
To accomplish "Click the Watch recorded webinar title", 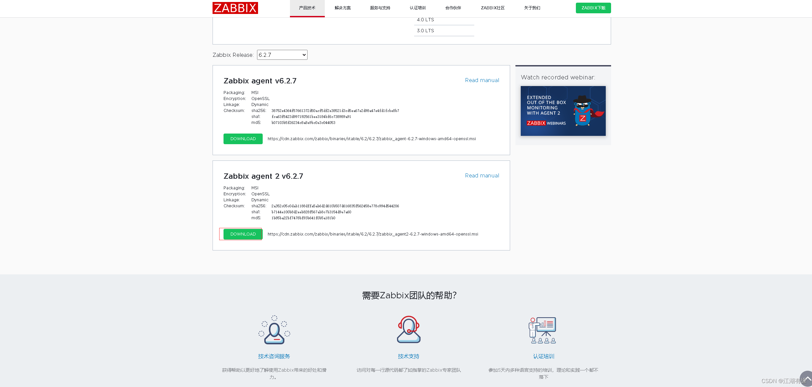I will click(x=558, y=77).
